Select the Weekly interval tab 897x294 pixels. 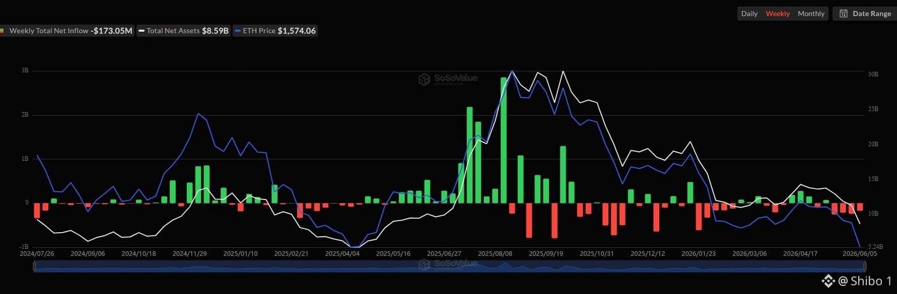[x=778, y=14]
